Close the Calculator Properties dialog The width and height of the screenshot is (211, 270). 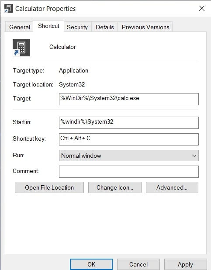click(x=202, y=8)
